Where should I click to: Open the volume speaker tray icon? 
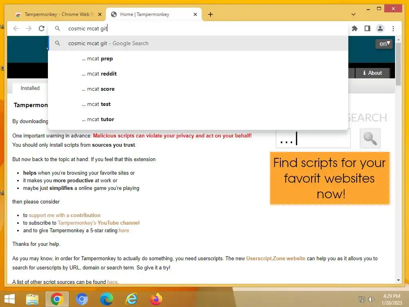pos(371,299)
